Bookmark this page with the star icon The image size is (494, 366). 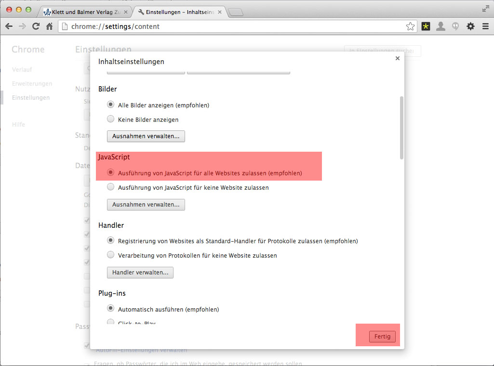coord(410,26)
